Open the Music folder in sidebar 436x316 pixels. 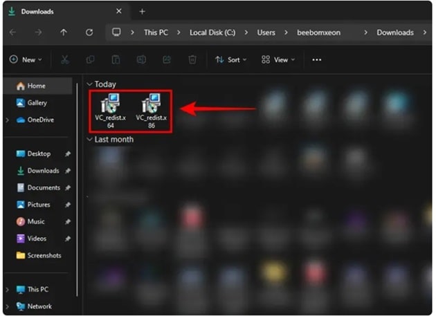tap(36, 221)
